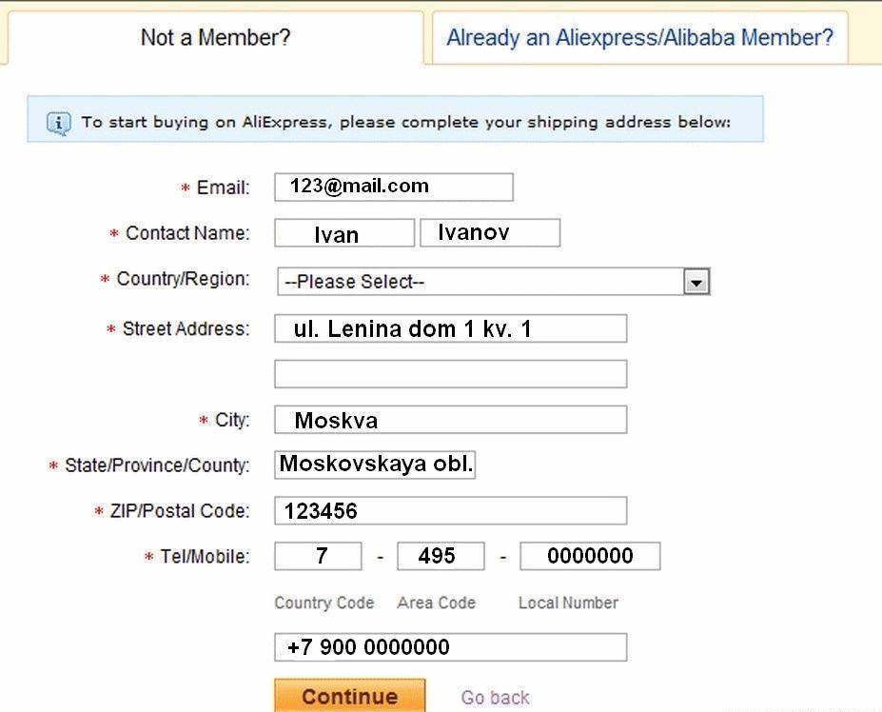Select the --Please Select-- country combo box

pos(493,282)
